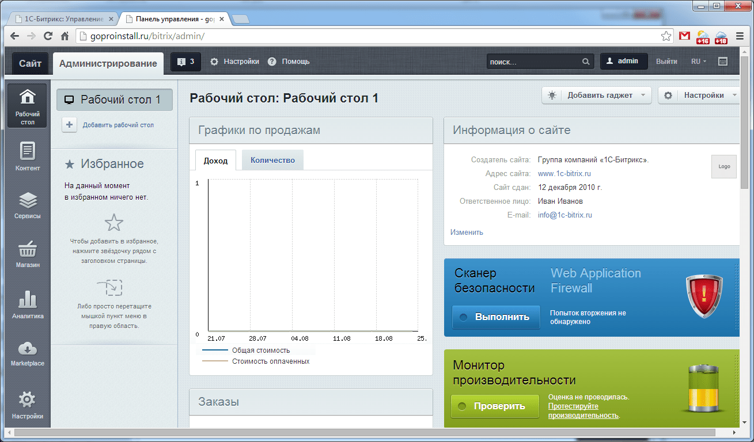This screenshot has height=442, width=754.
Task: Open the www.1c-bitrix.ru link
Action: pyautogui.click(x=564, y=174)
